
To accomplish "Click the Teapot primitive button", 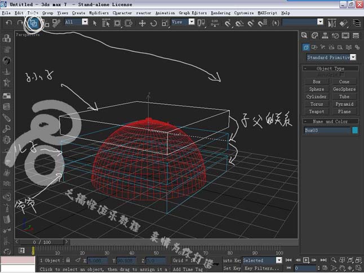I will tap(317, 111).
